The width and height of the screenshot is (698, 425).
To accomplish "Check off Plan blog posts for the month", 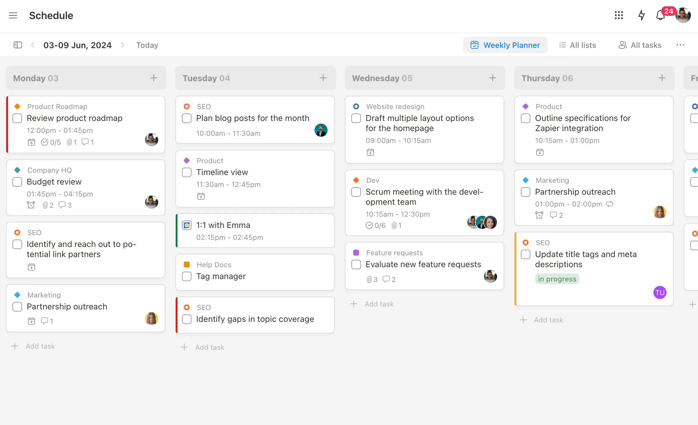I will click(186, 118).
